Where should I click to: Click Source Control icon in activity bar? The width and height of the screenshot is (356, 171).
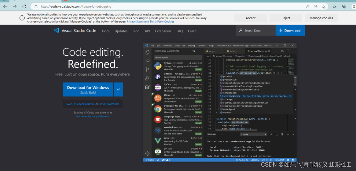pos(147,70)
